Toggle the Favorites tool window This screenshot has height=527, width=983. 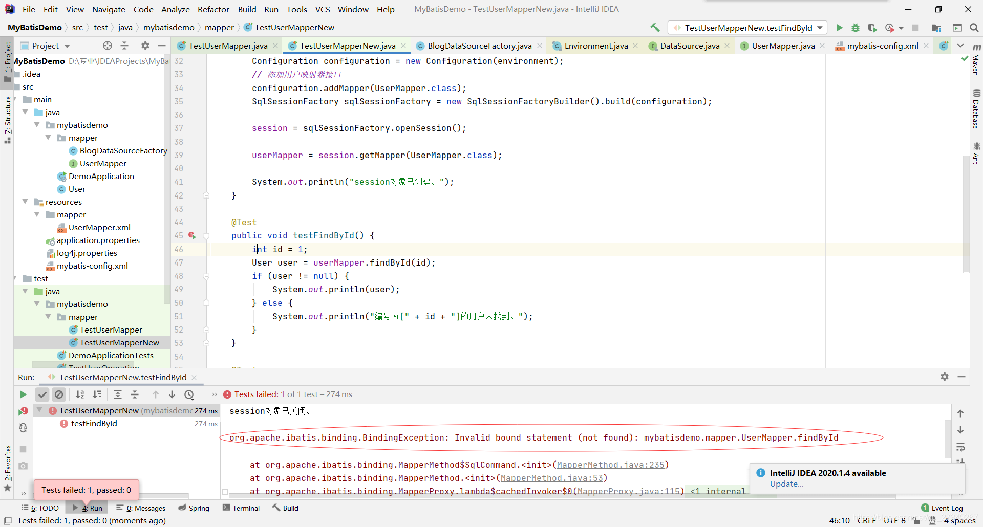click(x=7, y=468)
